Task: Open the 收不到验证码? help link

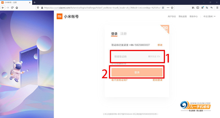Action: [x=119, y=80]
